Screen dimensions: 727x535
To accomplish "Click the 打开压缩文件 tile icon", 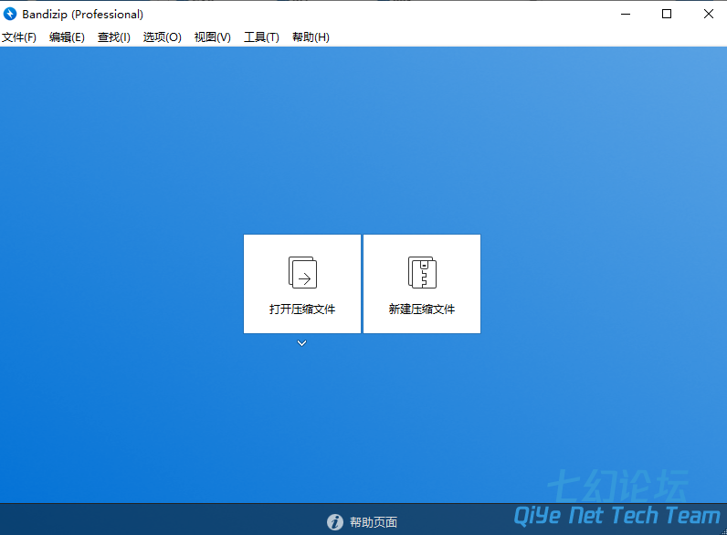I will pyautogui.click(x=302, y=272).
